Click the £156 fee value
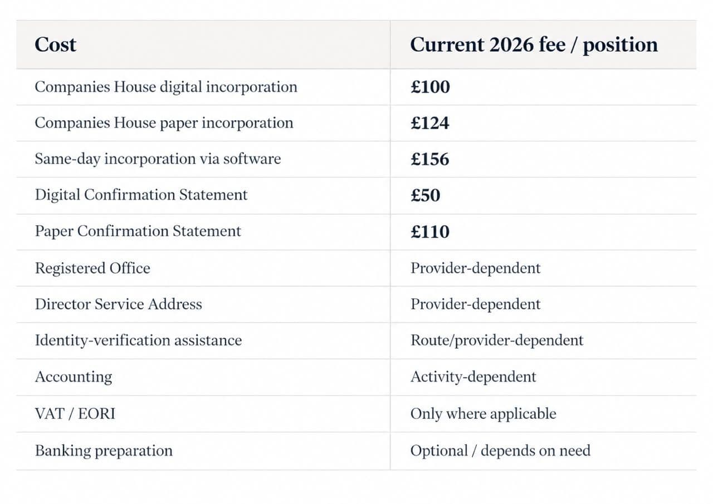The image size is (713, 504). [430, 159]
